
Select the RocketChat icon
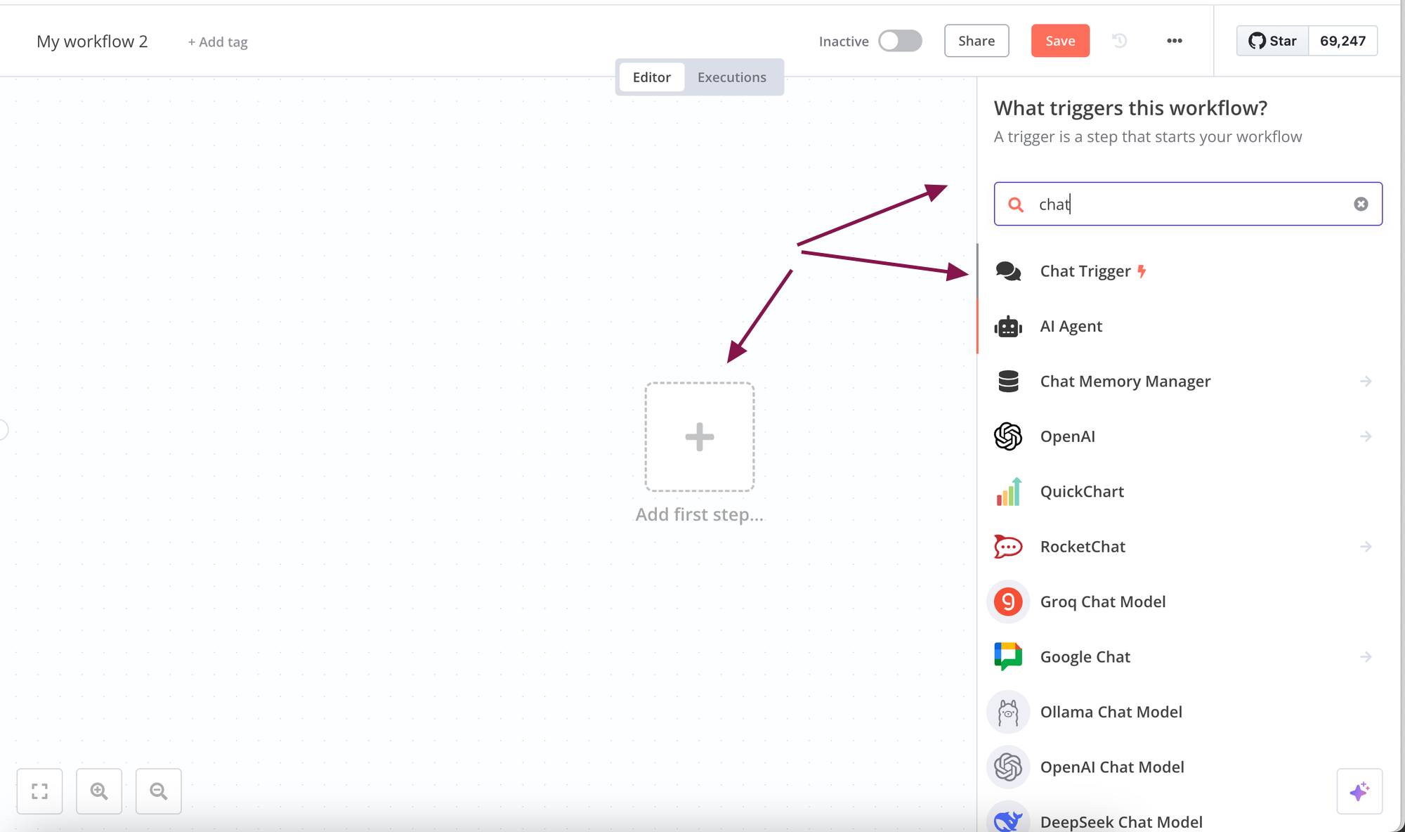(1008, 547)
